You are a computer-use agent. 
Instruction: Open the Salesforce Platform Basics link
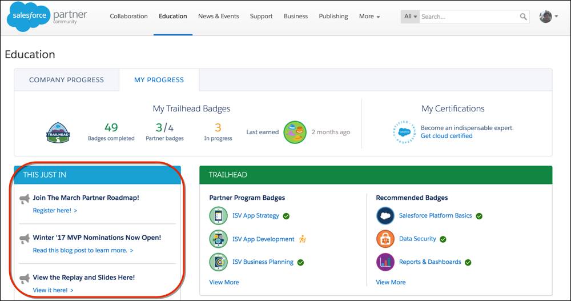pyautogui.click(x=435, y=215)
